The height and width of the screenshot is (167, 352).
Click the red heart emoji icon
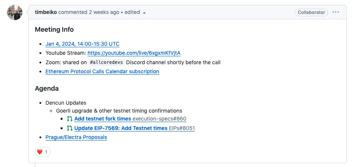40,152
